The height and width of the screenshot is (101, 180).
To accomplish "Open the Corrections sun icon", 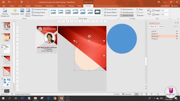I will (15, 11).
